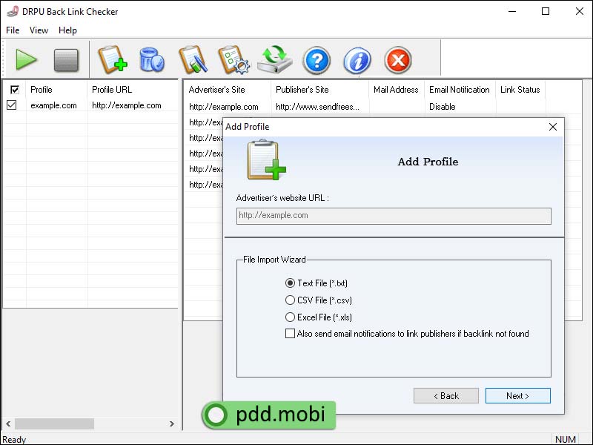Click the gray Stop square icon
Screen dimensions: 593x445
66,59
